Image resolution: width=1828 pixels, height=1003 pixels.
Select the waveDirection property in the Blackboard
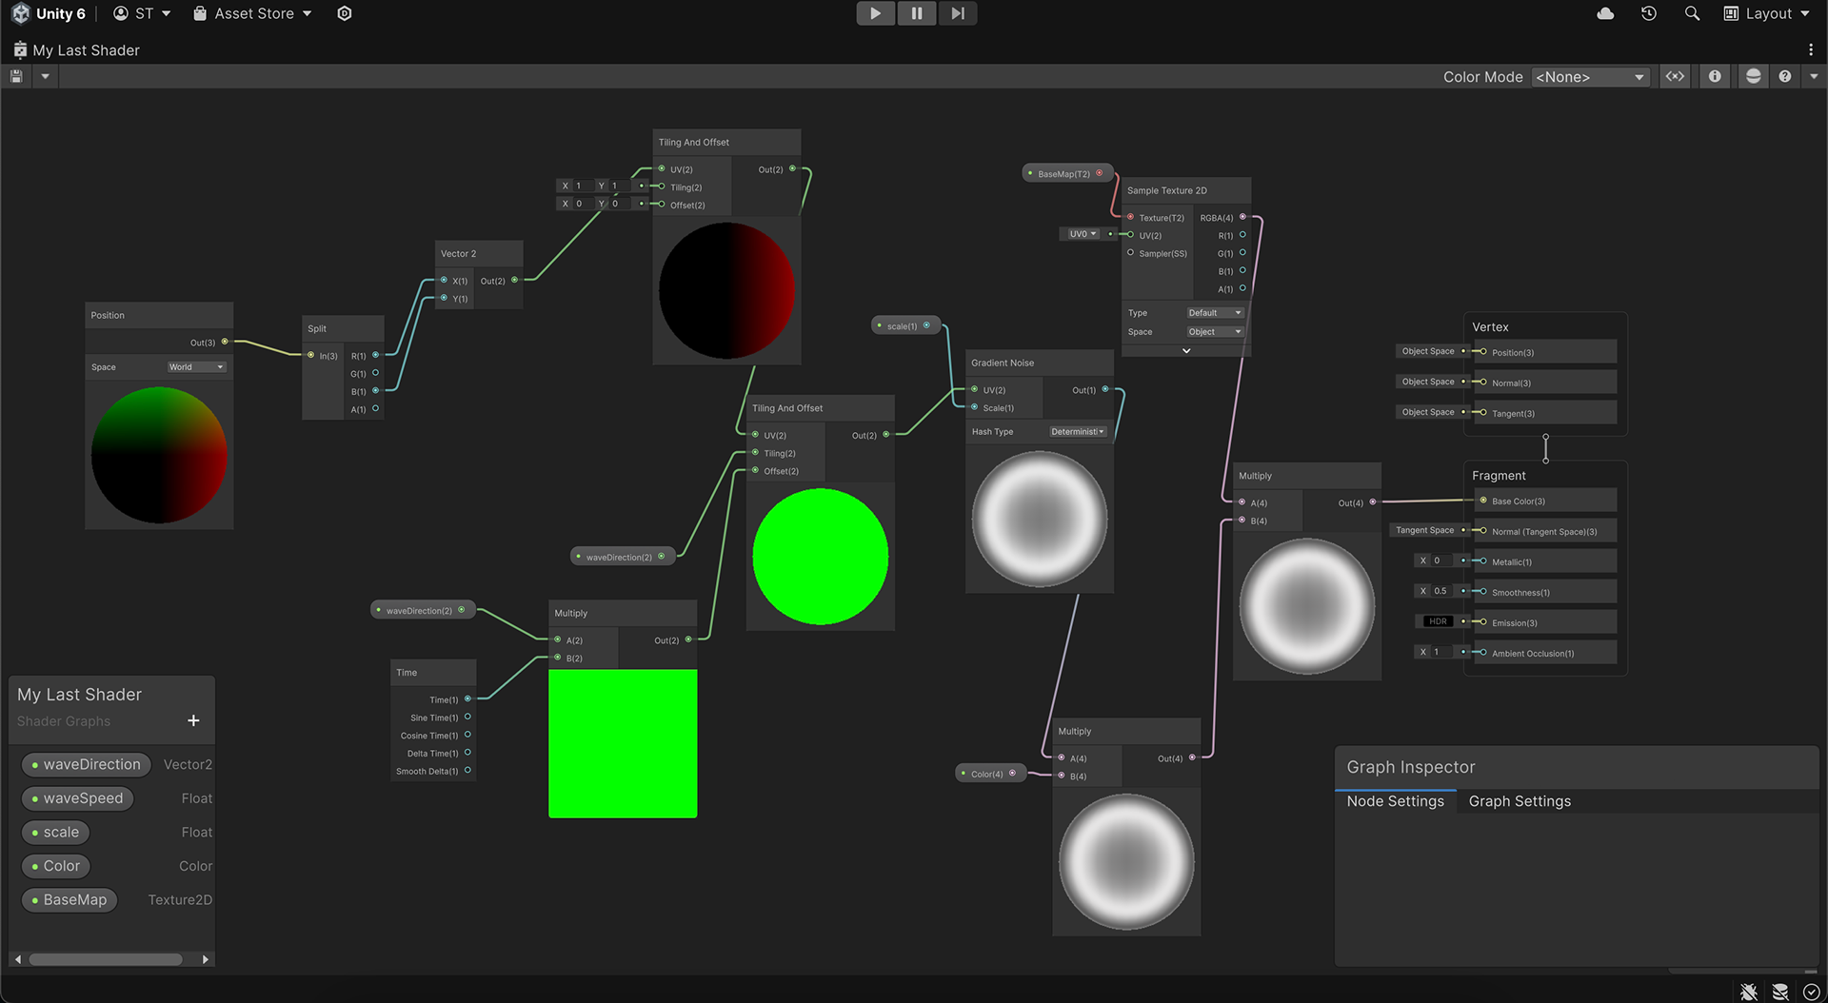[86, 764]
